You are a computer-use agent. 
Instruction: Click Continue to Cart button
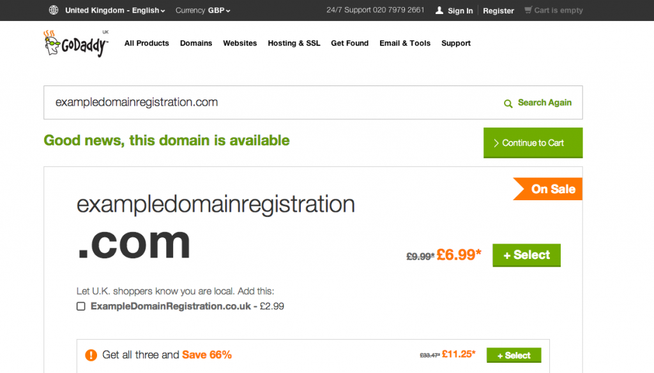(533, 143)
